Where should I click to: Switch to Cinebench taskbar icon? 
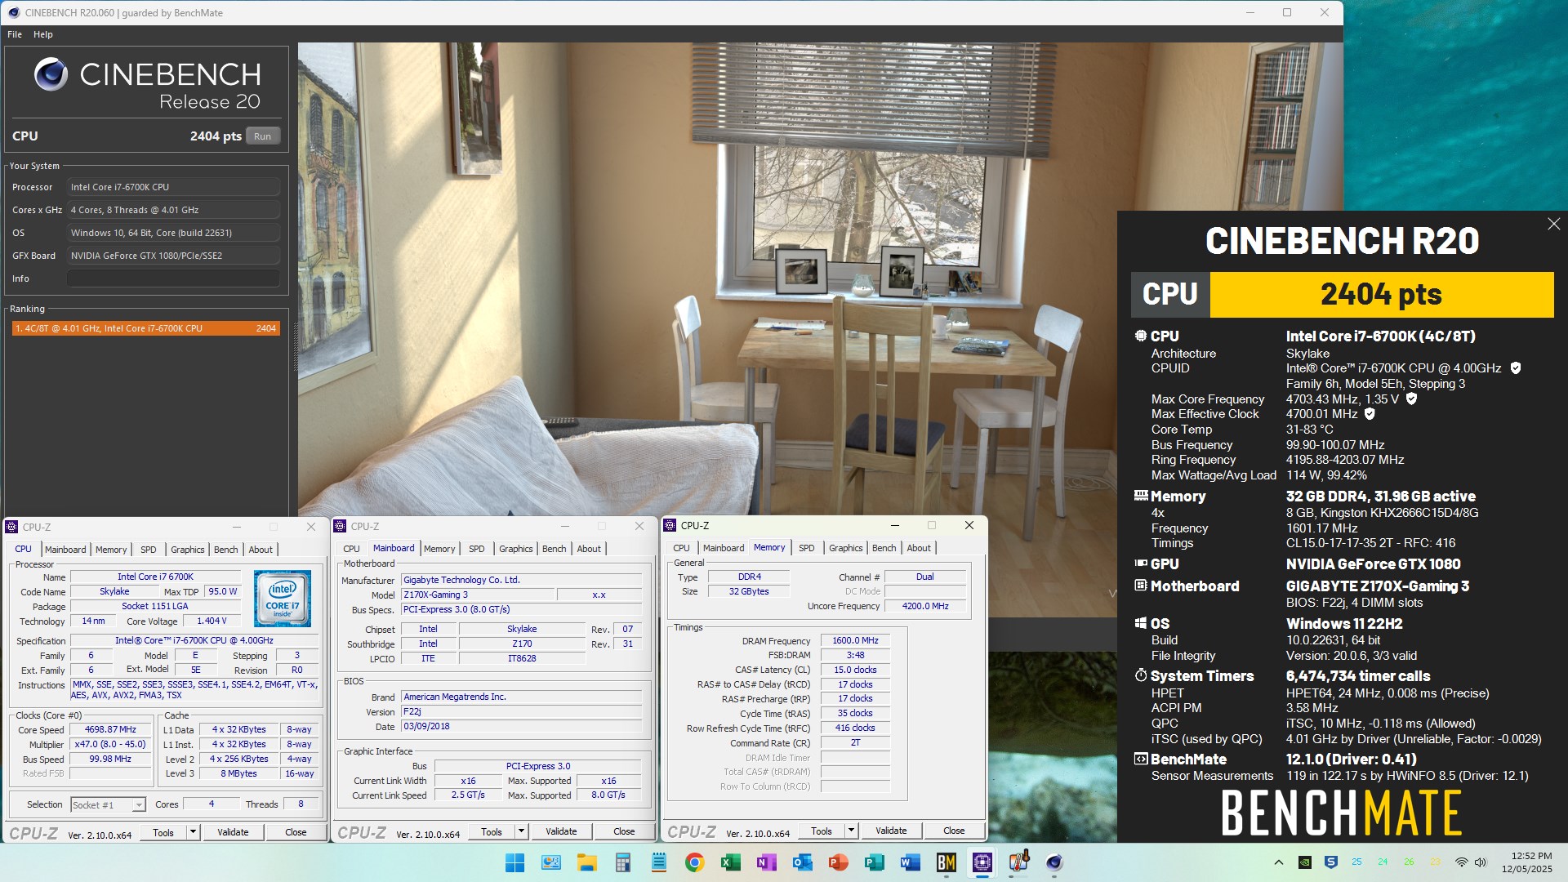click(1053, 862)
